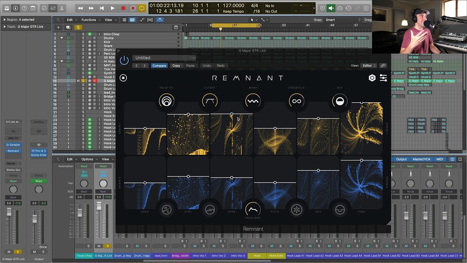Click the Compare button in Remnant's header
The image size is (467, 263).
159,65
